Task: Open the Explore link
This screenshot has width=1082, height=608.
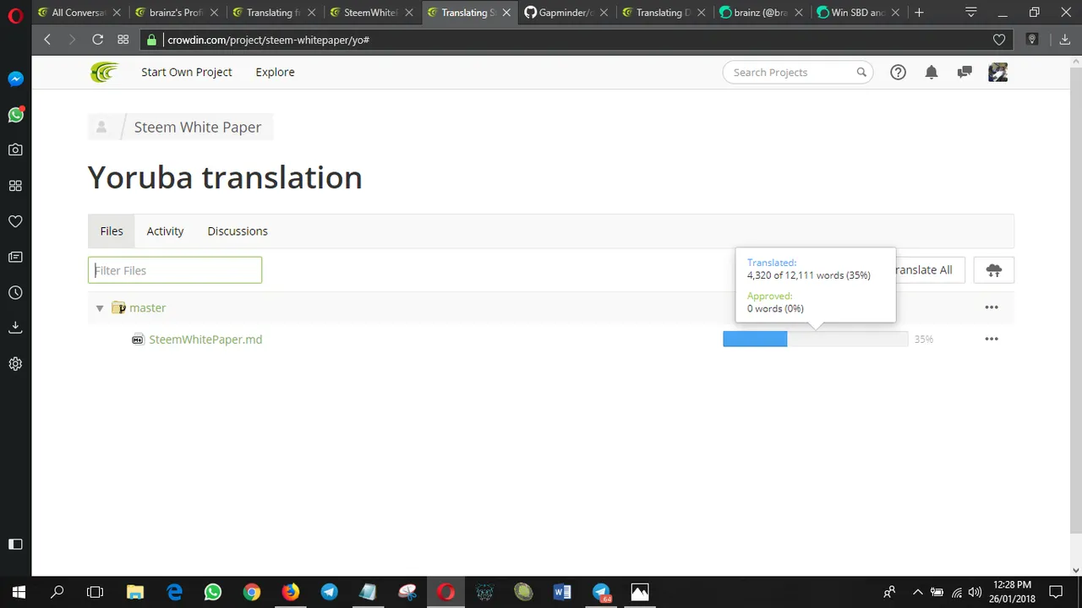Action: [x=275, y=73]
